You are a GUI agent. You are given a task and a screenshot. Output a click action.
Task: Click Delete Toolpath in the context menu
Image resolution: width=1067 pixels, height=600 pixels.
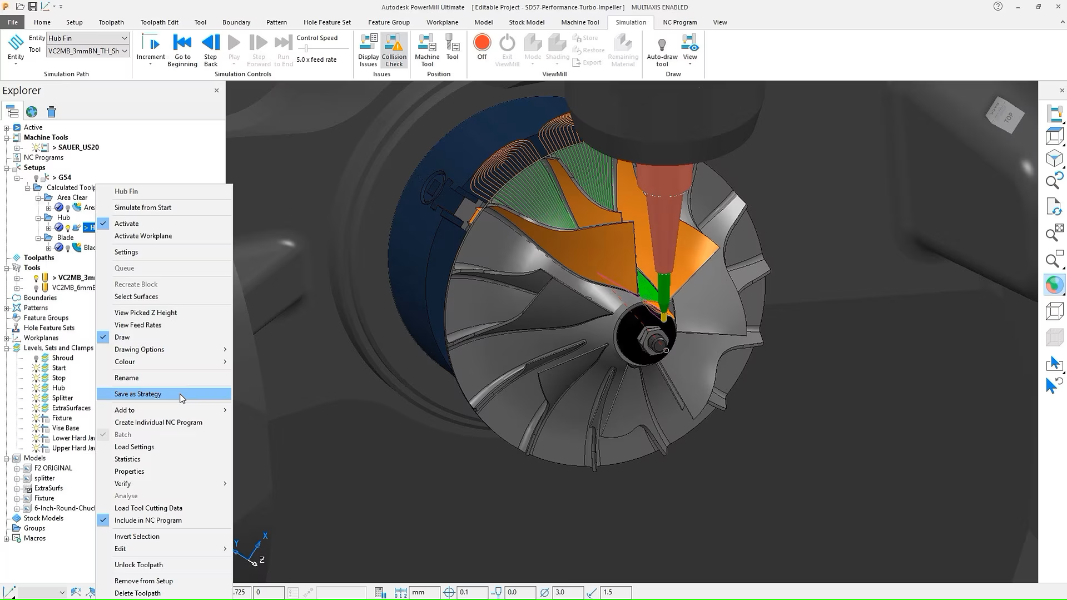[x=137, y=593]
